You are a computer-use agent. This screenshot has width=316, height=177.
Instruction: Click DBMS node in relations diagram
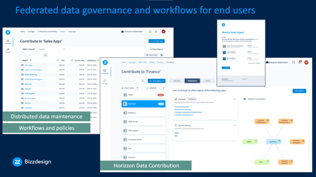[x=250, y=142]
